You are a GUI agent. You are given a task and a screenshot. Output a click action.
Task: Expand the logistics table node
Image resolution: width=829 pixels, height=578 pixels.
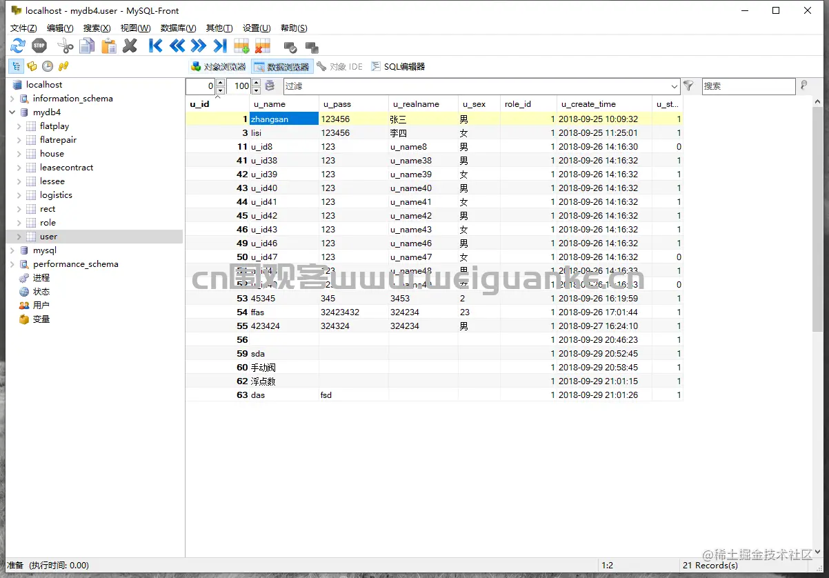tap(19, 195)
